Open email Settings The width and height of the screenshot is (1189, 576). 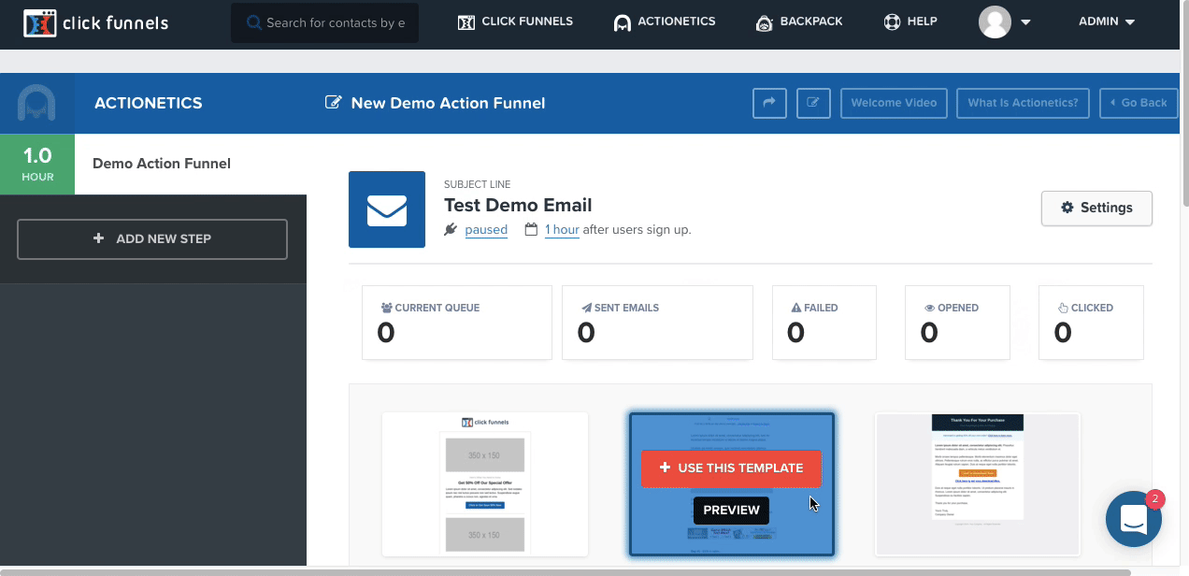[x=1096, y=209]
